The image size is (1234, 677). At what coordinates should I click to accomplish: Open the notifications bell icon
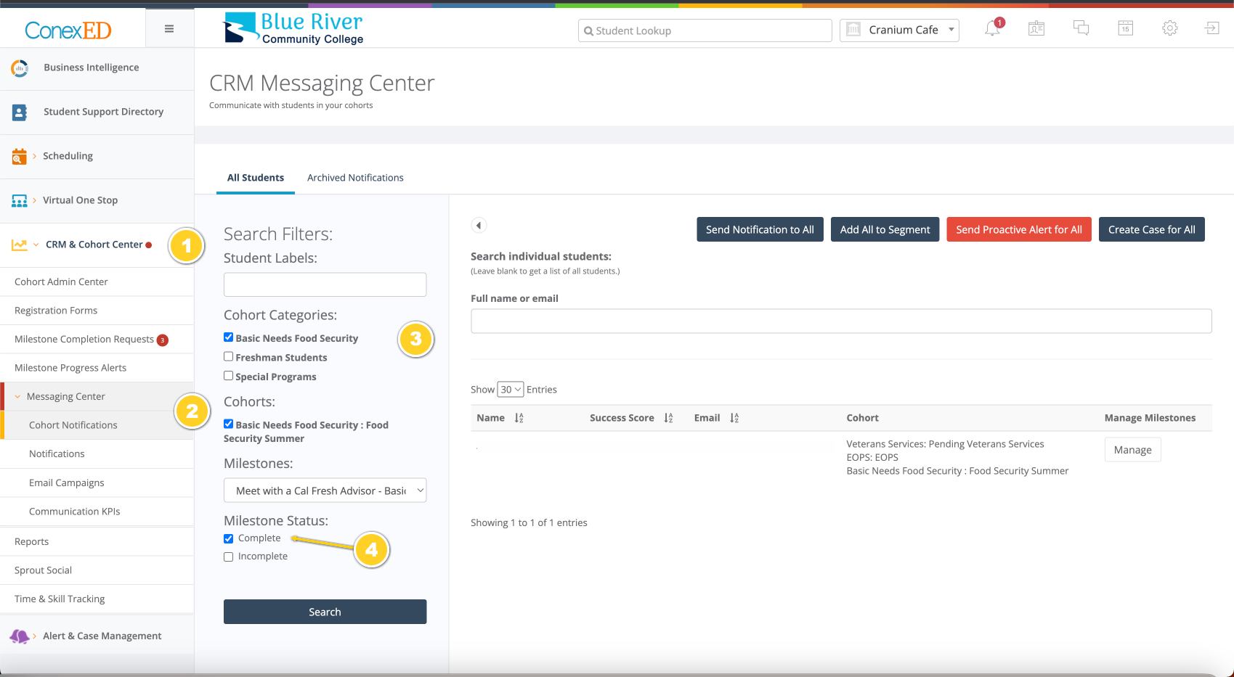tap(992, 29)
